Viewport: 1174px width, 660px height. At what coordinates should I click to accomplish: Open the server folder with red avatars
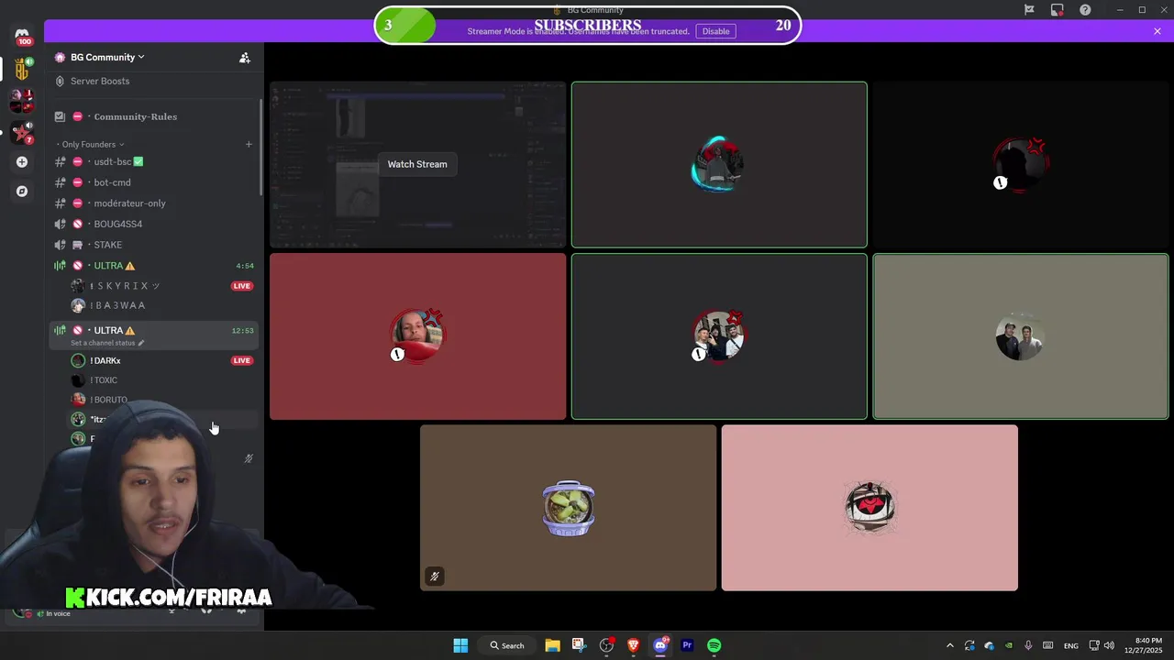[x=22, y=100]
